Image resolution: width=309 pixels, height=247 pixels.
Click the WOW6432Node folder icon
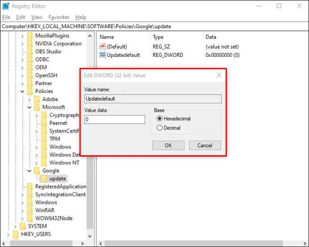pyautogui.click(x=30, y=218)
